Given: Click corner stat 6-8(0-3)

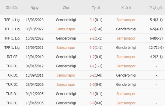Looking at the screenshot, I should point(156,38).
